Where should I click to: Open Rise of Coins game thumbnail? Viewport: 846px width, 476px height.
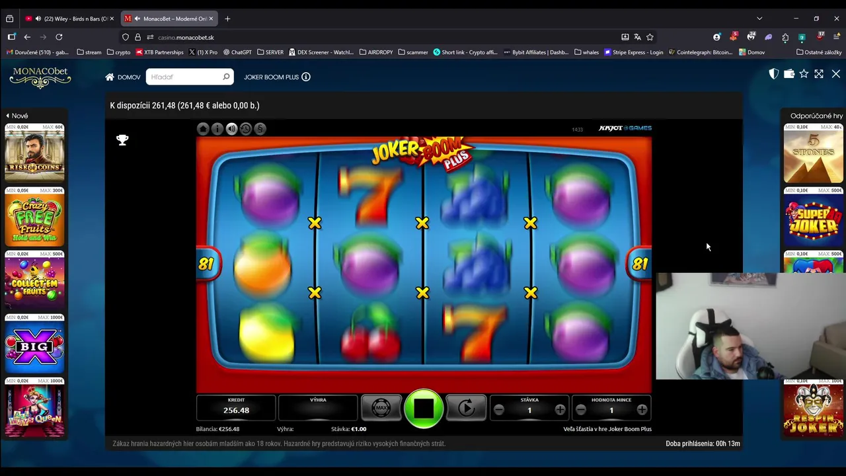click(x=34, y=153)
